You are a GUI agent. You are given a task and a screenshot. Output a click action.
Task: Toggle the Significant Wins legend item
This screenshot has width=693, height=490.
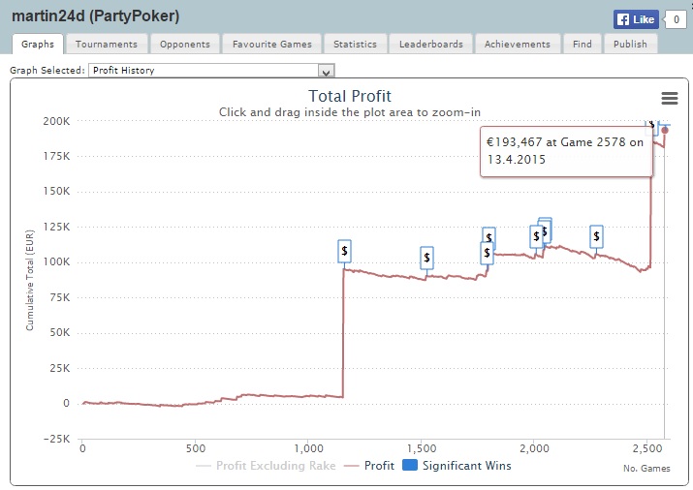(457, 466)
